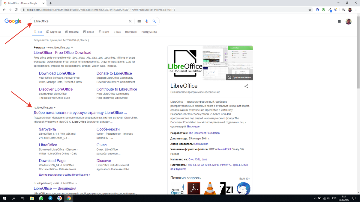The height and width of the screenshot is (202, 360).
Task: Switch to the Видео tab
Action: [88, 32]
